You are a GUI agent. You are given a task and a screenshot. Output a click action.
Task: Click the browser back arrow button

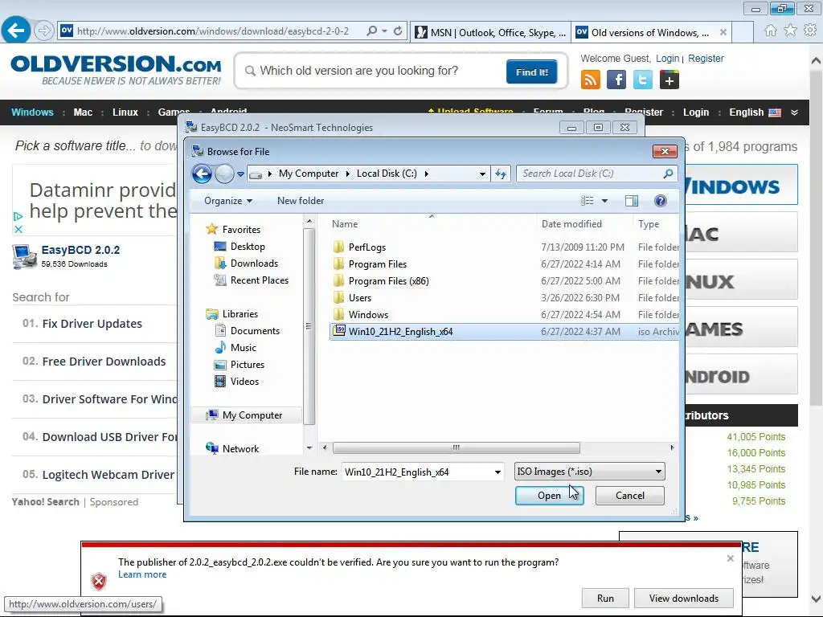16,31
